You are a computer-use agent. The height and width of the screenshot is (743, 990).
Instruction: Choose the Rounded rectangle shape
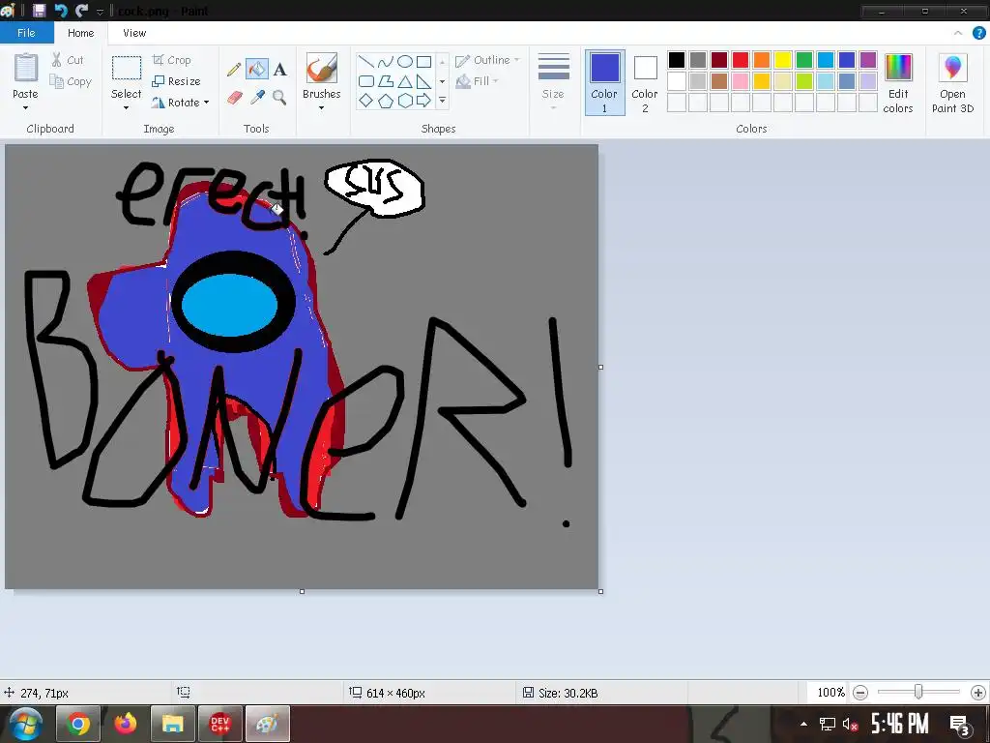pyautogui.click(x=366, y=81)
